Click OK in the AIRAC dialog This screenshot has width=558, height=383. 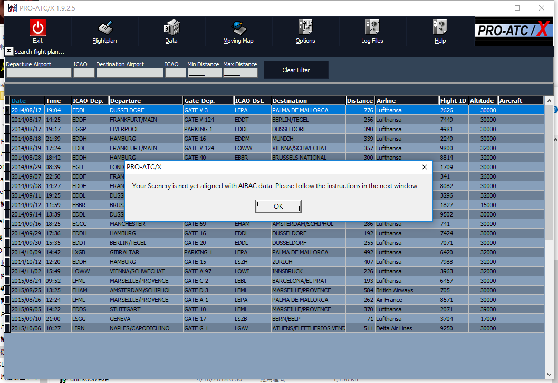click(x=278, y=207)
